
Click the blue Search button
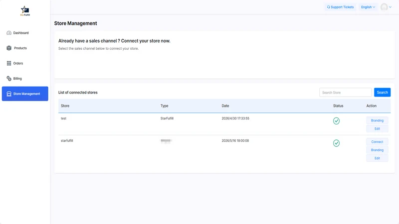pos(382,93)
